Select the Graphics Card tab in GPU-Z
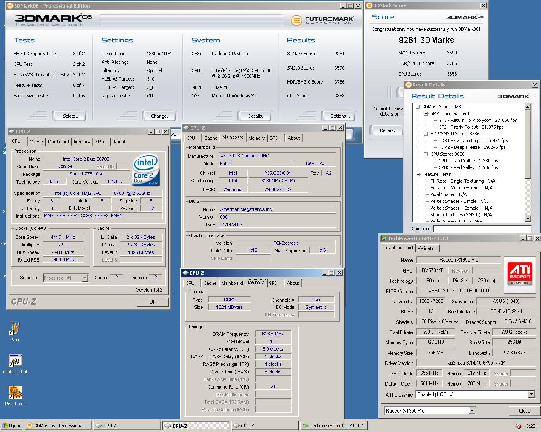This screenshot has height=432, width=541. click(399, 248)
